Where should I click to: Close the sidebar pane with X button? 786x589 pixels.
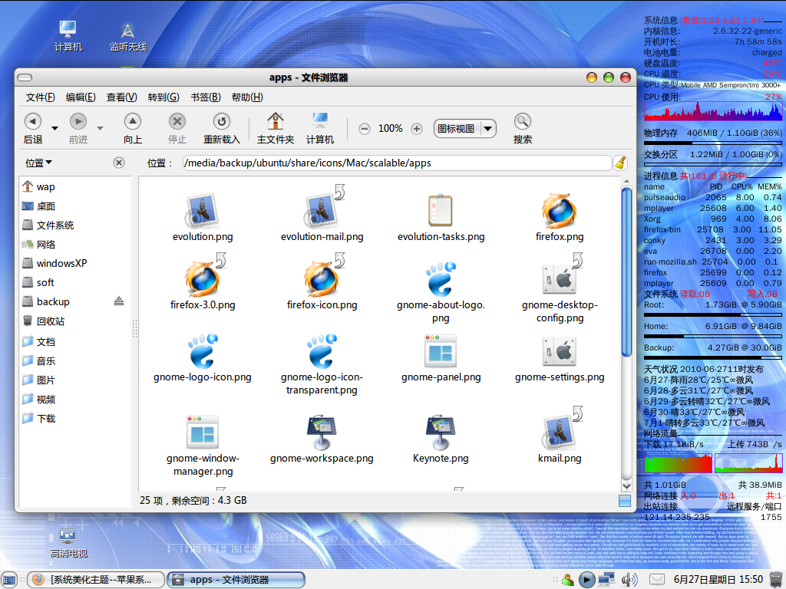(x=119, y=163)
